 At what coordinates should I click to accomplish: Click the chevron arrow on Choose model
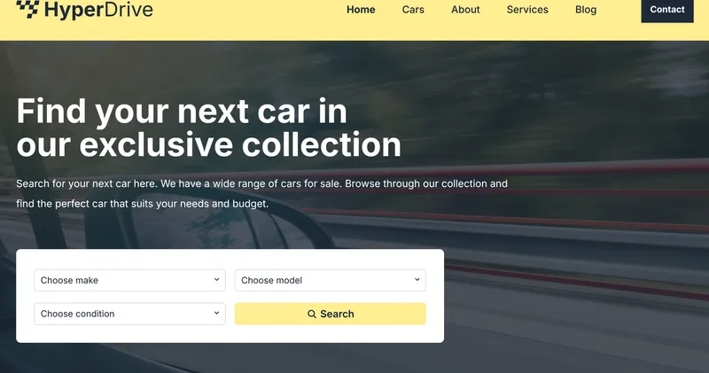click(417, 279)
